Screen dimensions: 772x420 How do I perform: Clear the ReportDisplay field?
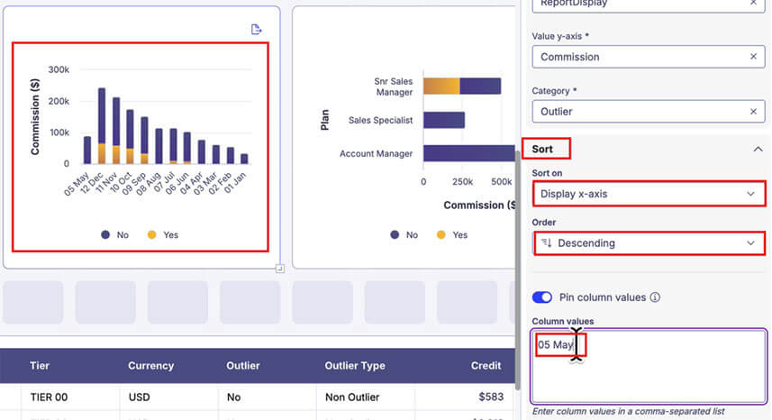tap(753, 3)
